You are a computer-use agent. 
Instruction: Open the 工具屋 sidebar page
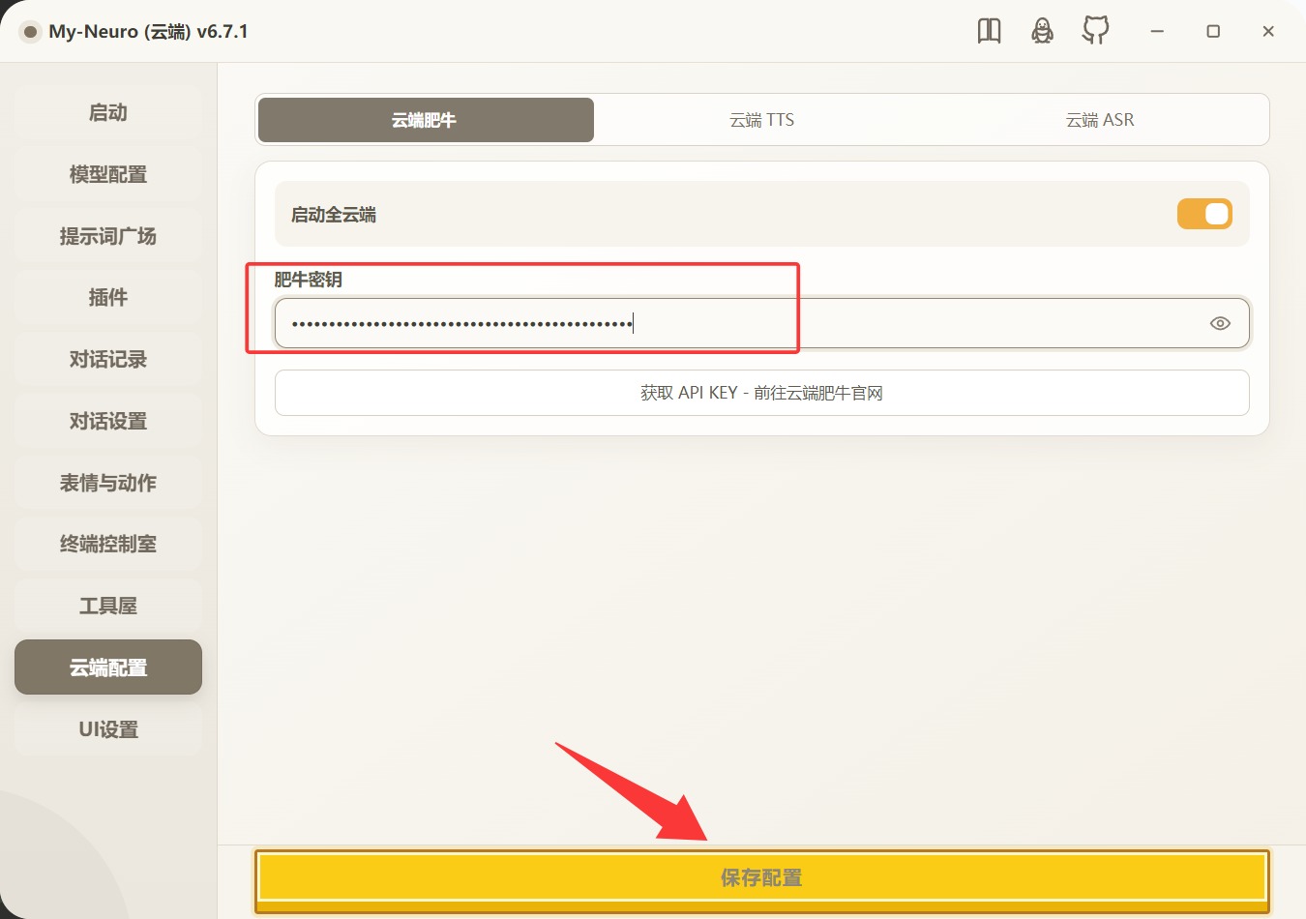pyautogui.click(x=108, y=606)
